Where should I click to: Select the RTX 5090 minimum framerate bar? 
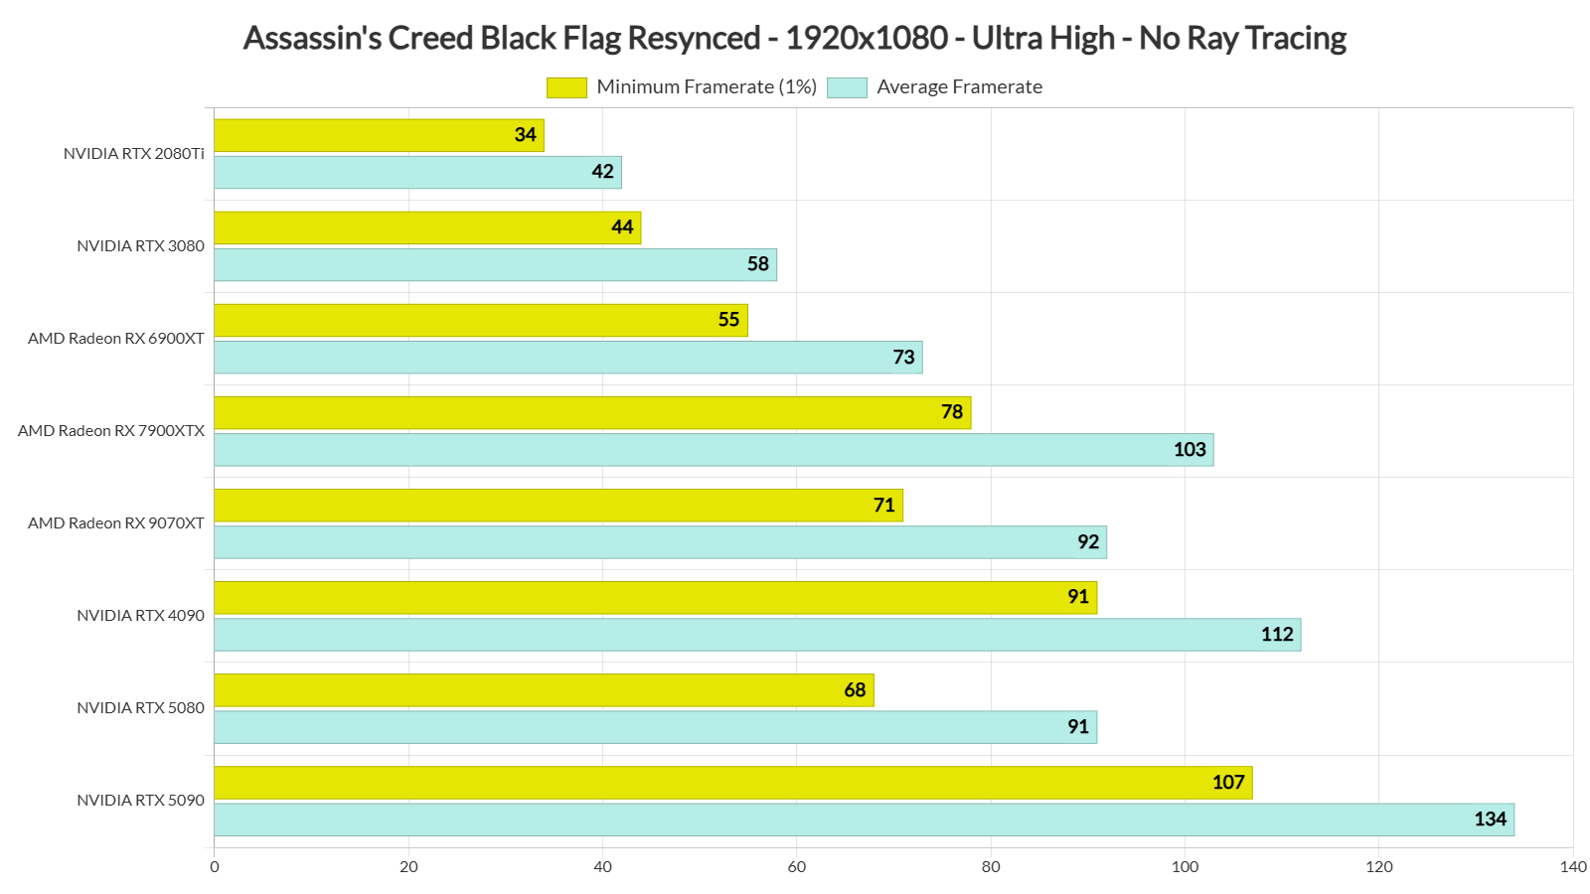point(733,783)
